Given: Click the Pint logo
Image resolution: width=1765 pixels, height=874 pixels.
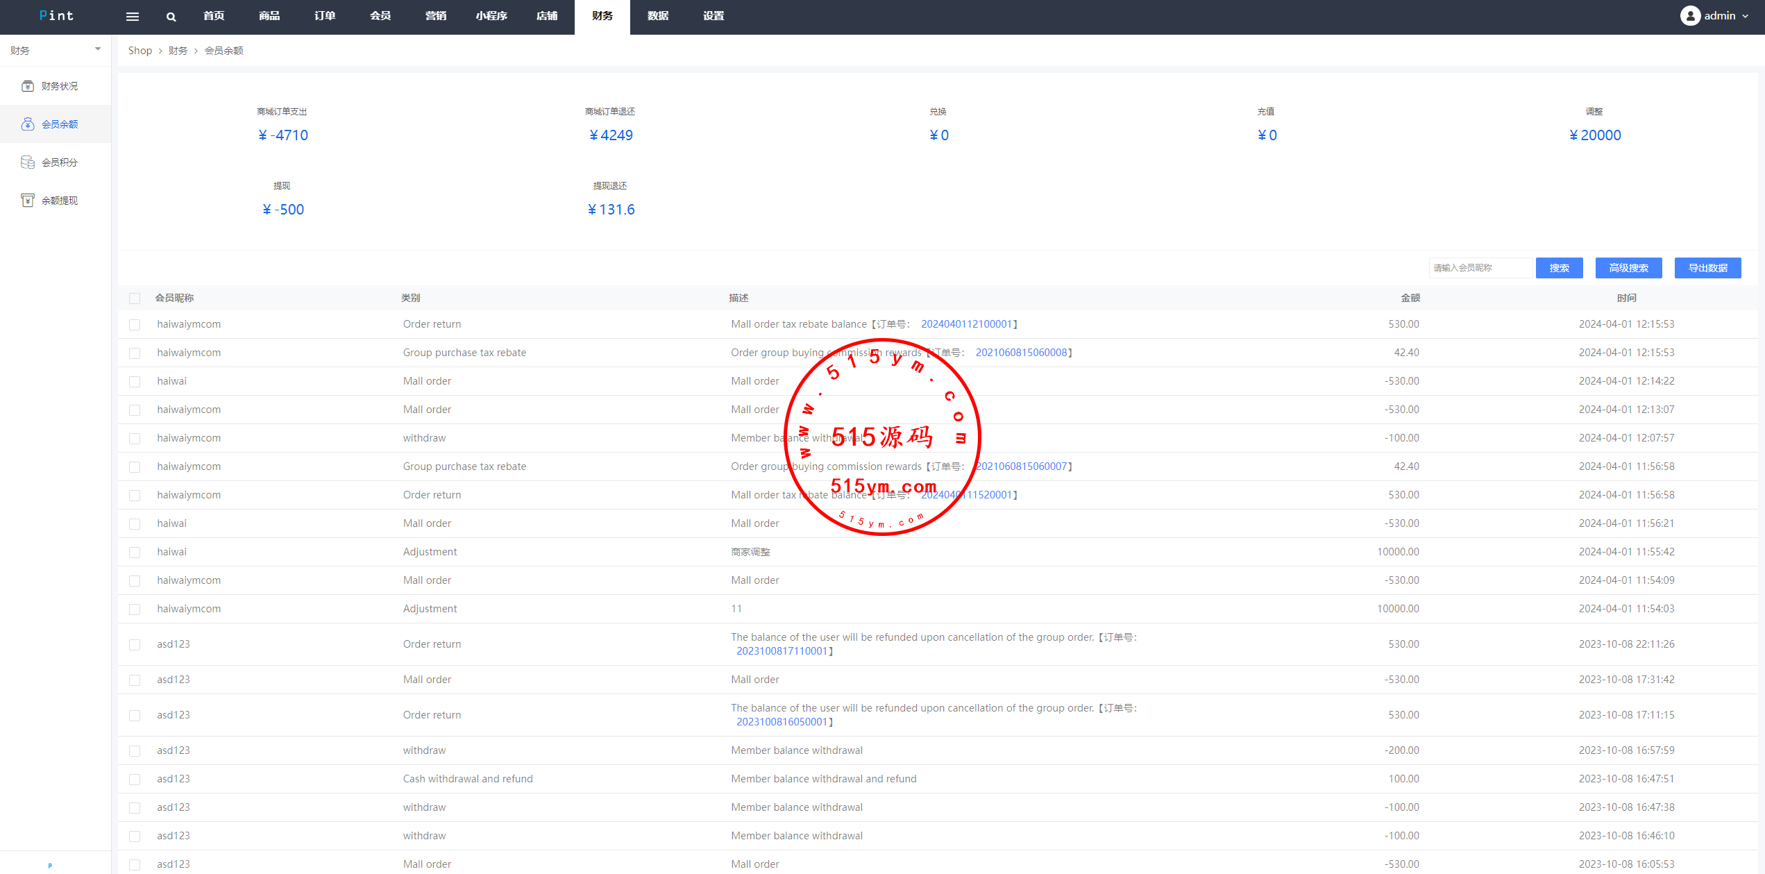Looking at the screenshot, I should click(56, 16).
